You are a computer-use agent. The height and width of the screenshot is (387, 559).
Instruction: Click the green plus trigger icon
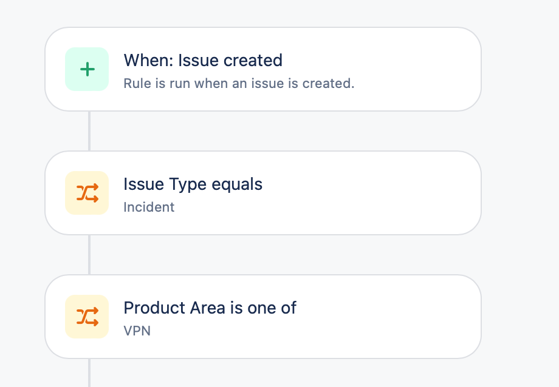(87, 69)
